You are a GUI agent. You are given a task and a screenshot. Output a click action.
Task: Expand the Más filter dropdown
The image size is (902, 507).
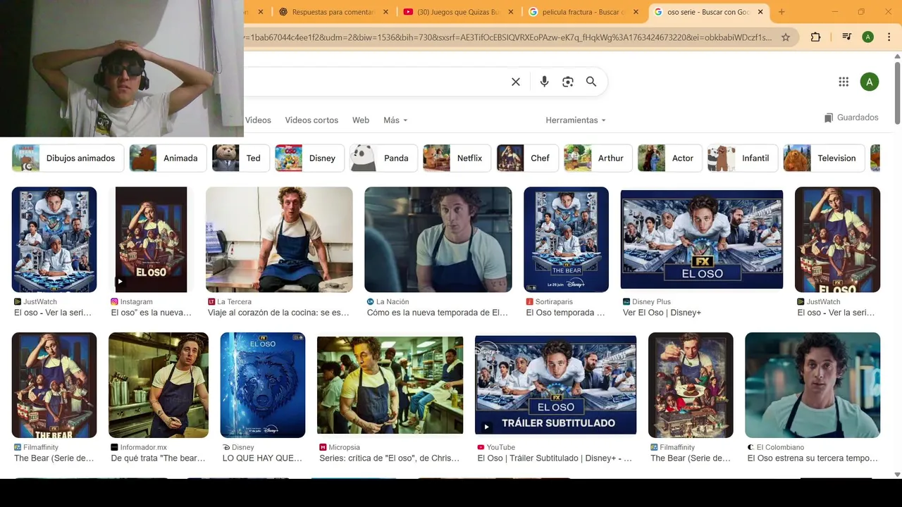tap(395, 120)
